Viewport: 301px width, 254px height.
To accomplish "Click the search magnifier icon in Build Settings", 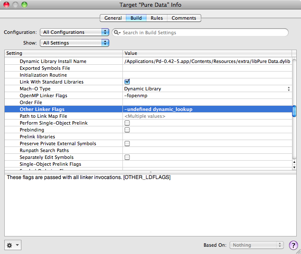I will 117,33.
